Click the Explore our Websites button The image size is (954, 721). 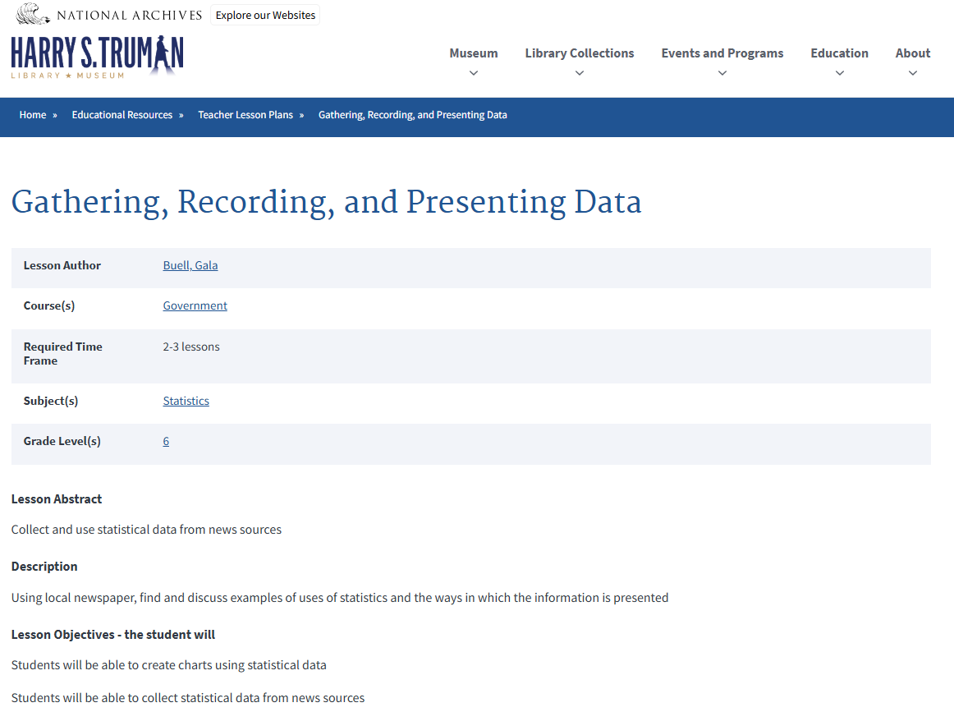point(264,14)
